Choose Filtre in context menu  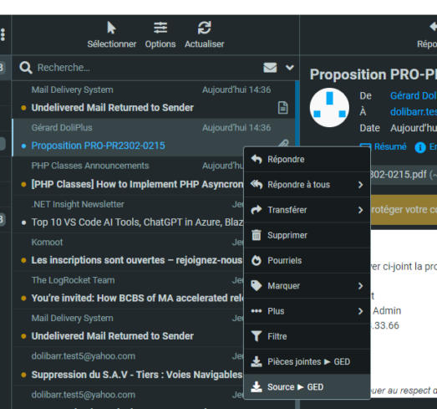307,336
